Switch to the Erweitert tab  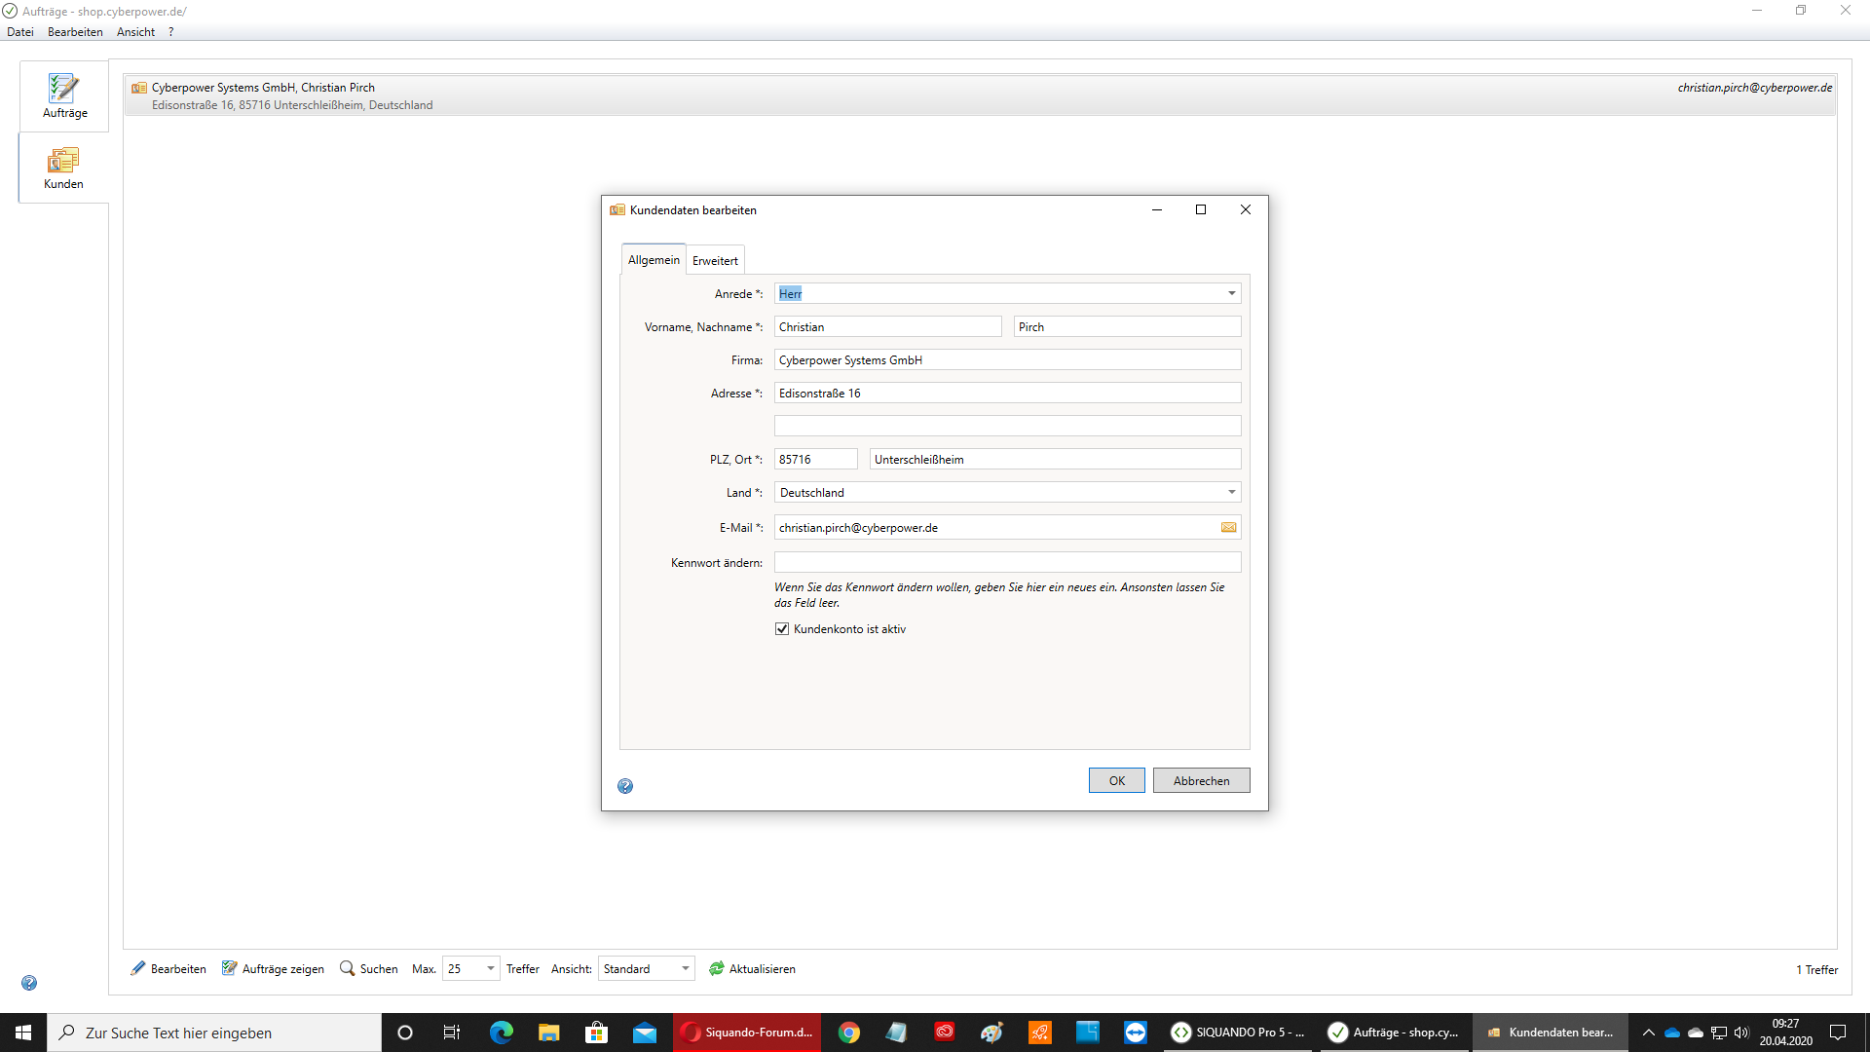[715, 261]
